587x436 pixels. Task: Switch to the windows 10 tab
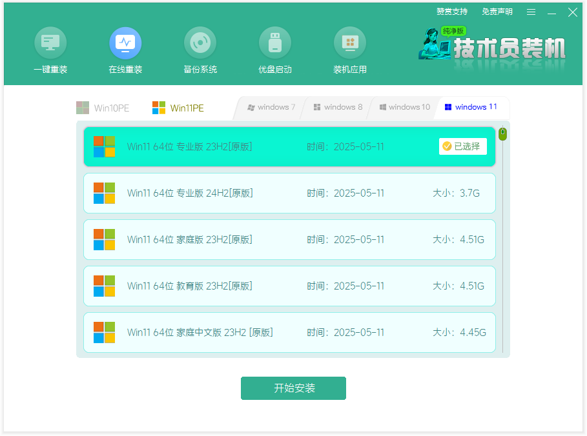(405, 107)
